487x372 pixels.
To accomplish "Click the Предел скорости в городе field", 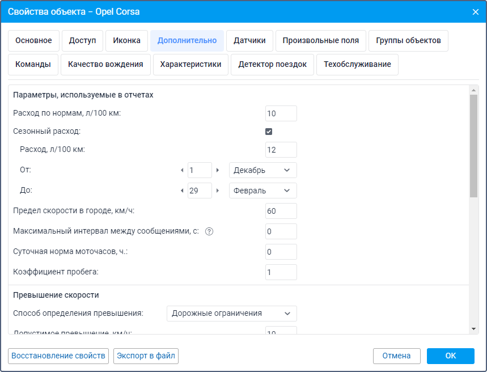I will tap(281, 211).
